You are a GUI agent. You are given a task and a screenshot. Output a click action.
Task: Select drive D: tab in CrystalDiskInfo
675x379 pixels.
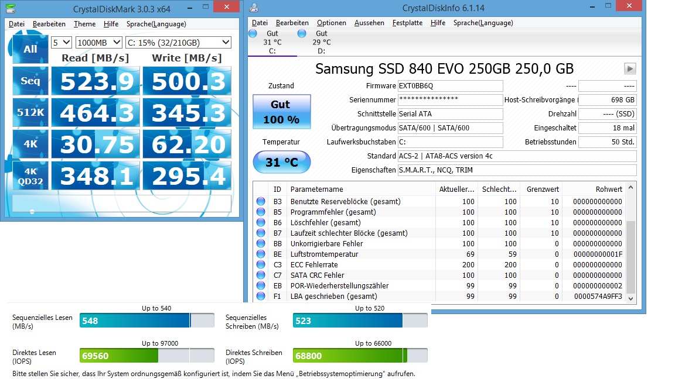[x=322, y=42]
